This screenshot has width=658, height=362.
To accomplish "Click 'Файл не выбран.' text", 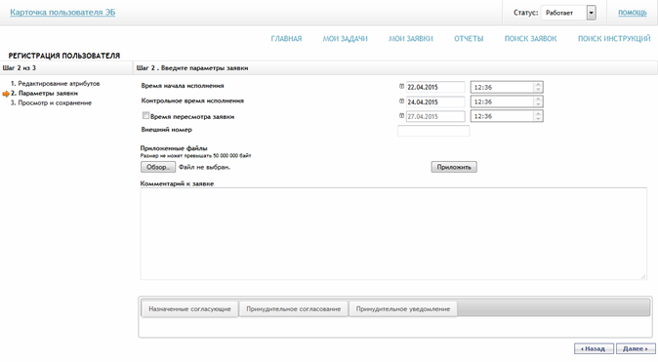I will 204,167.
